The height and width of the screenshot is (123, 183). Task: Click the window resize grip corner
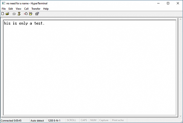pyautogui.click(x=182, y=122)
